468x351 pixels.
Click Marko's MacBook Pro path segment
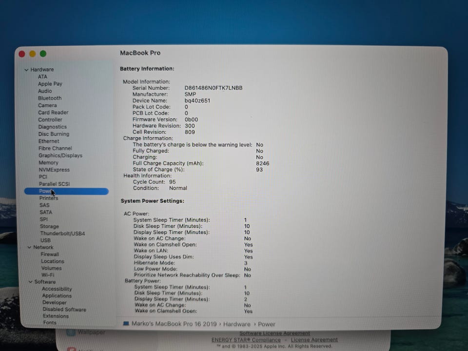coord(174,324)
